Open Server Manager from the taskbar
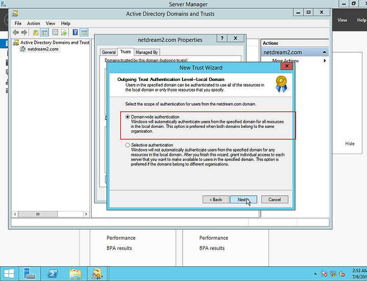Image resolution: width=367 pixels, height=281 pixels. click(x=30, y=273)
